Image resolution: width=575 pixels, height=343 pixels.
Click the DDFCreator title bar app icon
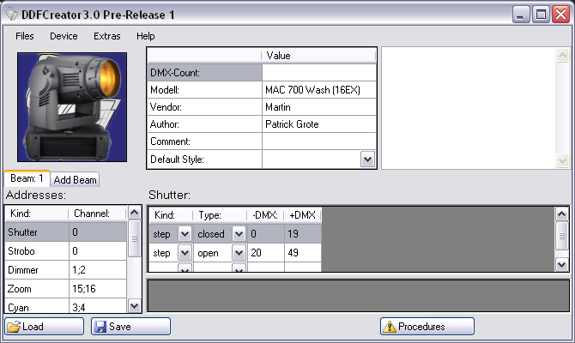pyautogui.click(x=11, y=15)
